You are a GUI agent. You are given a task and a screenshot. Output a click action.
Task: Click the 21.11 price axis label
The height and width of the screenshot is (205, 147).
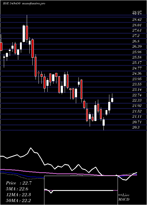click(x=137, y=117)
